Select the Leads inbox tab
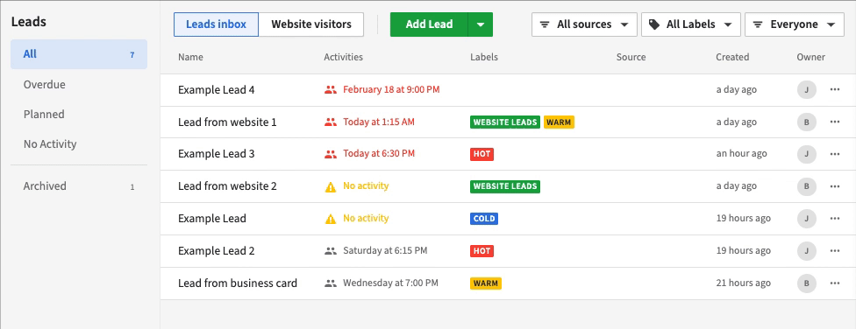The height and width of the screenshot is (329, 856). (216, 24)
